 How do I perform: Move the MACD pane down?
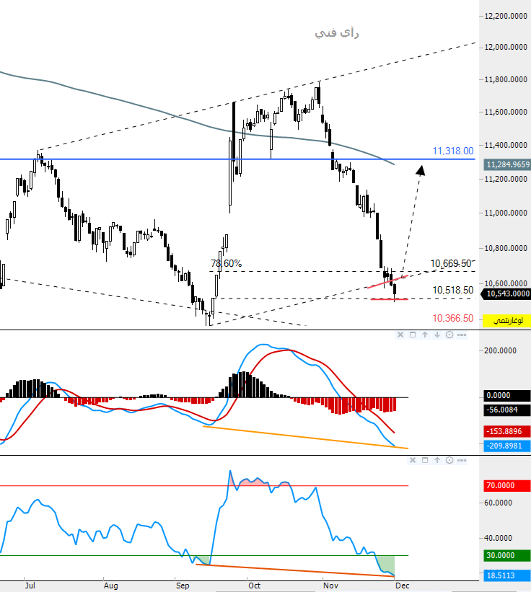437,335
